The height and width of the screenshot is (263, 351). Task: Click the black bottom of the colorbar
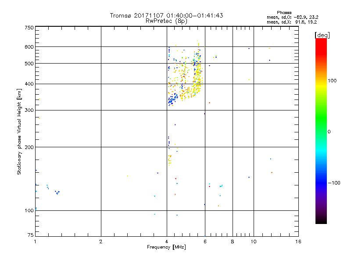click(x=321, y=220)
